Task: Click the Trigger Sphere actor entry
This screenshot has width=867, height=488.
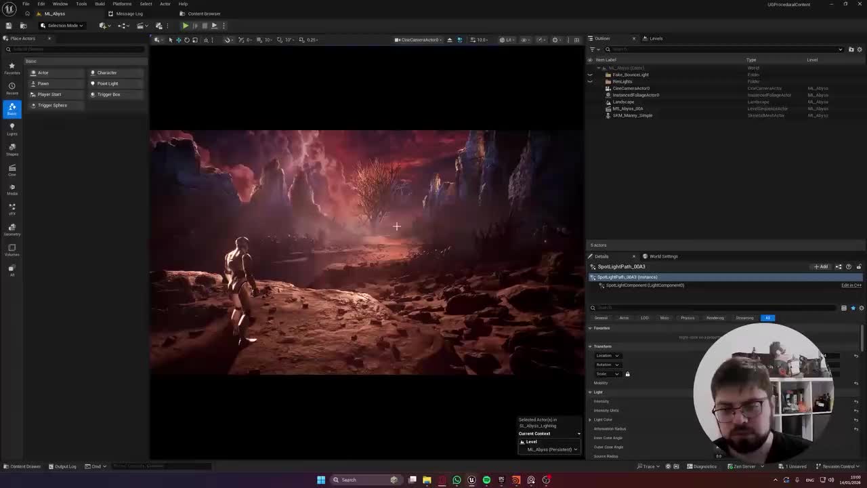Action: tap(56, 105)
